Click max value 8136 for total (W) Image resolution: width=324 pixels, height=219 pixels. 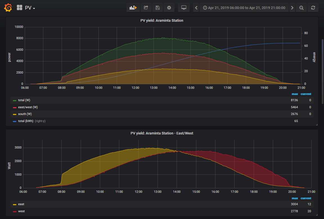(294, 100)
